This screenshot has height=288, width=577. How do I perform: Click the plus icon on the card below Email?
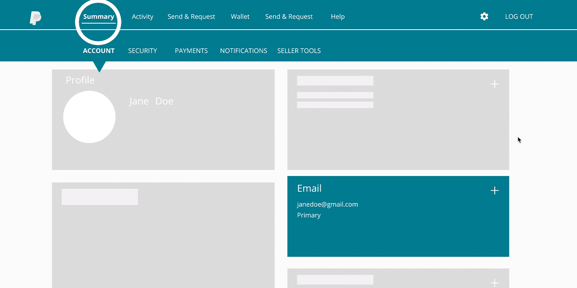(494, 283)
